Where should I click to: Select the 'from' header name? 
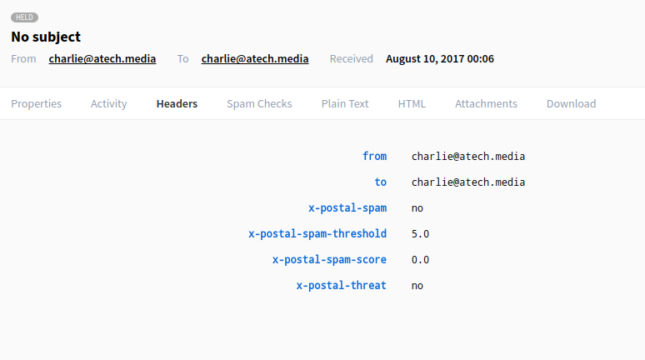[374, 157]
